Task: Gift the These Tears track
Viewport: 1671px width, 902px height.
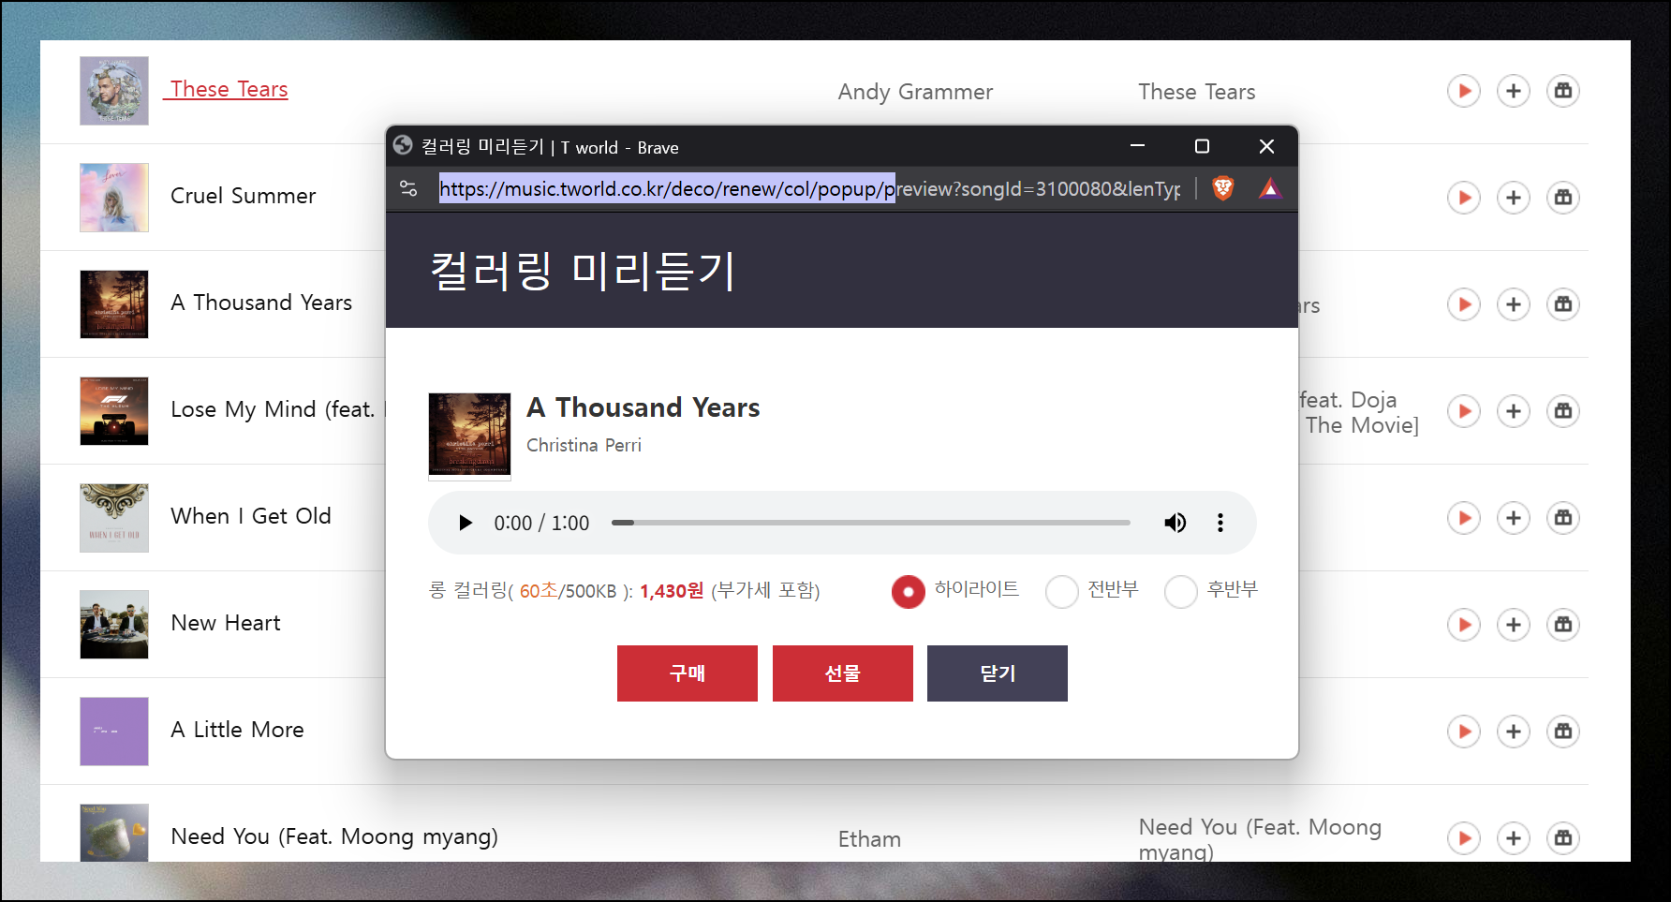Action: (1563, 91)
